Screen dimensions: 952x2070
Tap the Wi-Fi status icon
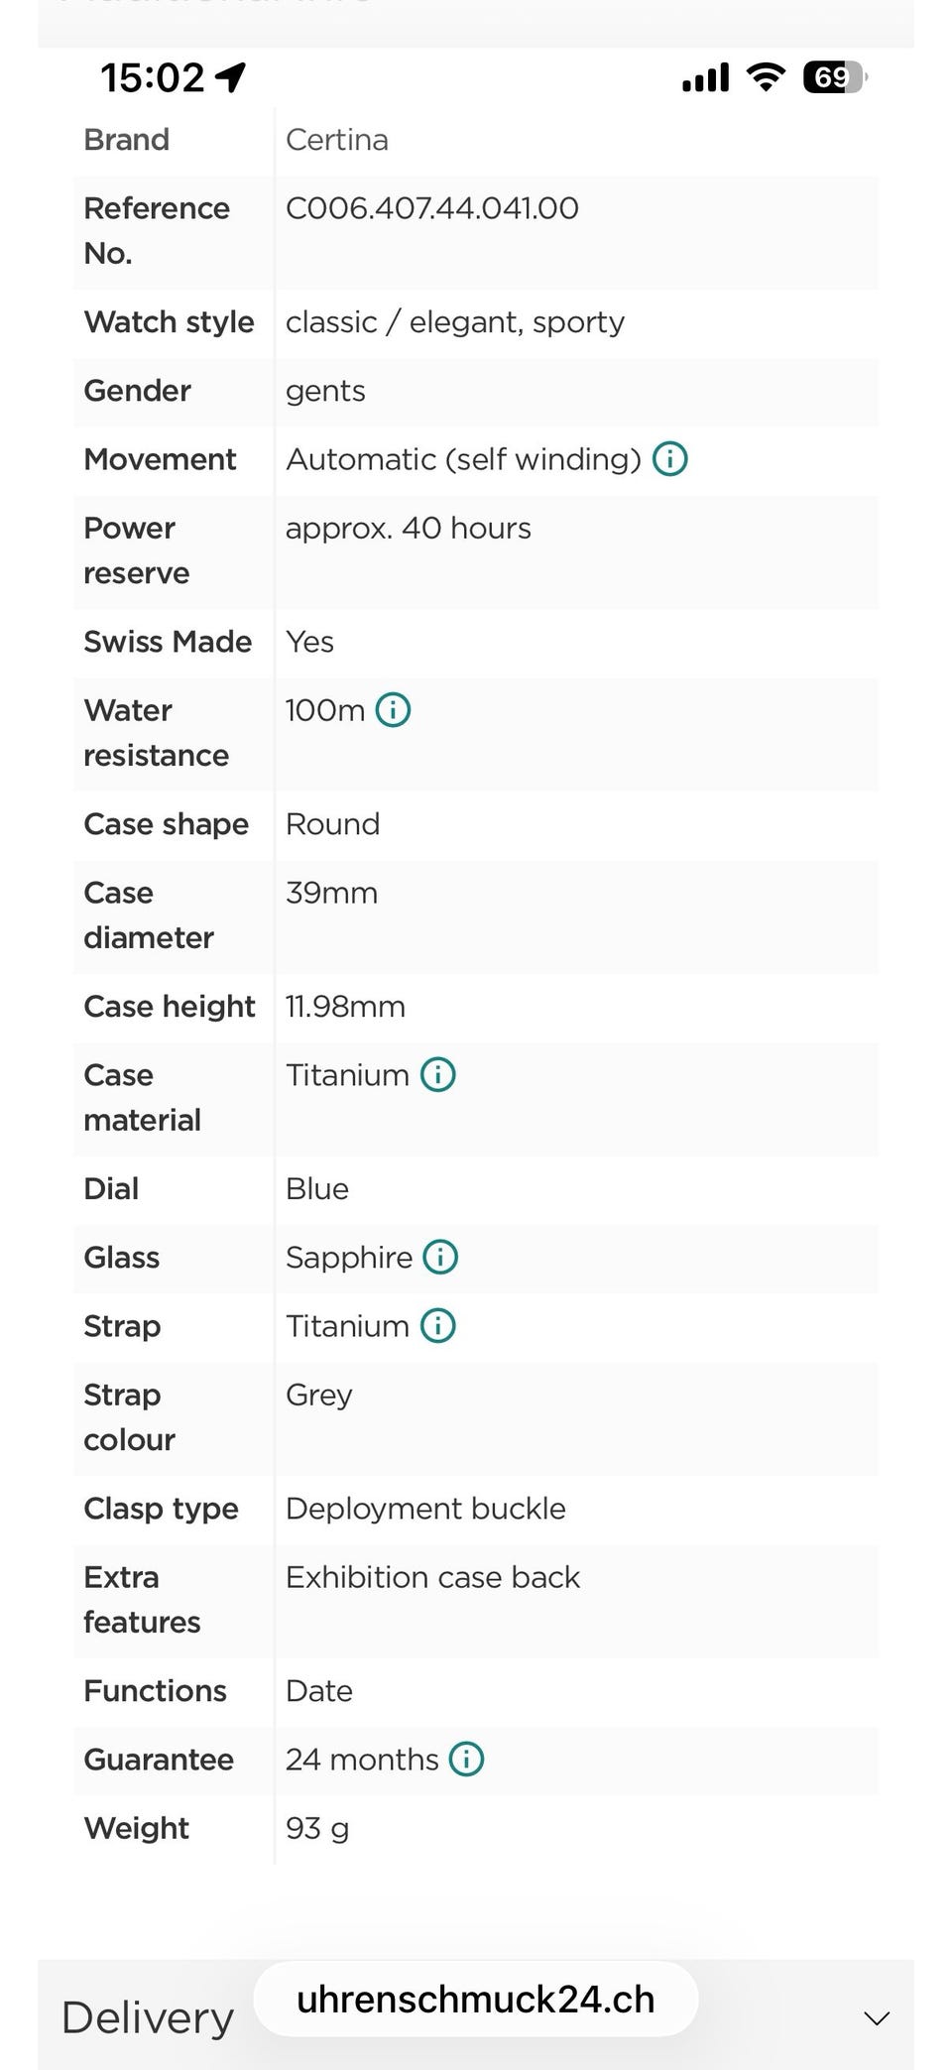766,76
